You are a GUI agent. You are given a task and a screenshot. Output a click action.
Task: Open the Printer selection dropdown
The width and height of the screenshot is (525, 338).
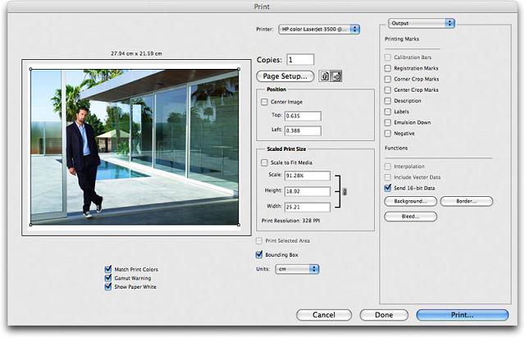319,30
